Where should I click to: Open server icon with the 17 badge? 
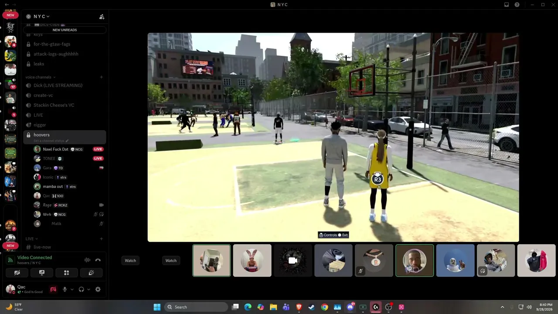coord(10,84)
